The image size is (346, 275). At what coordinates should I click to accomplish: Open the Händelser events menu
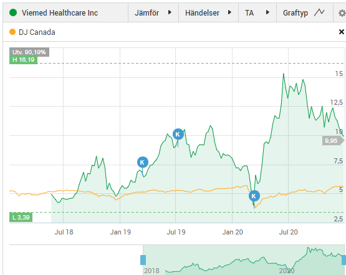point(208,12)
